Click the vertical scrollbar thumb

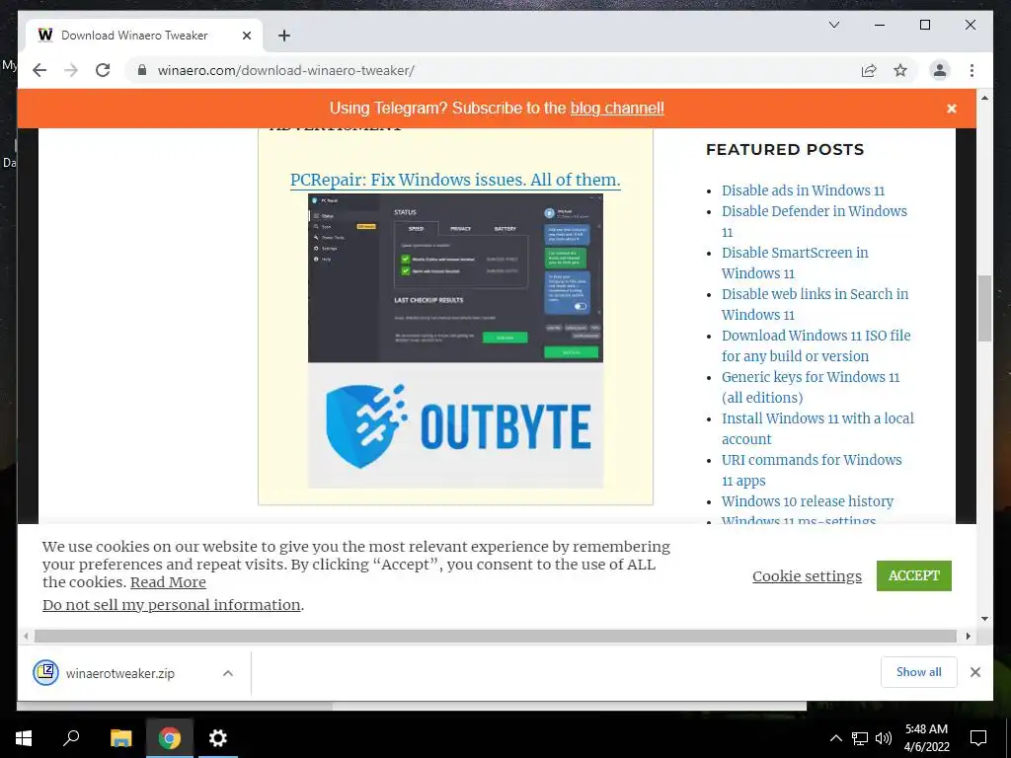pos(984,308)
